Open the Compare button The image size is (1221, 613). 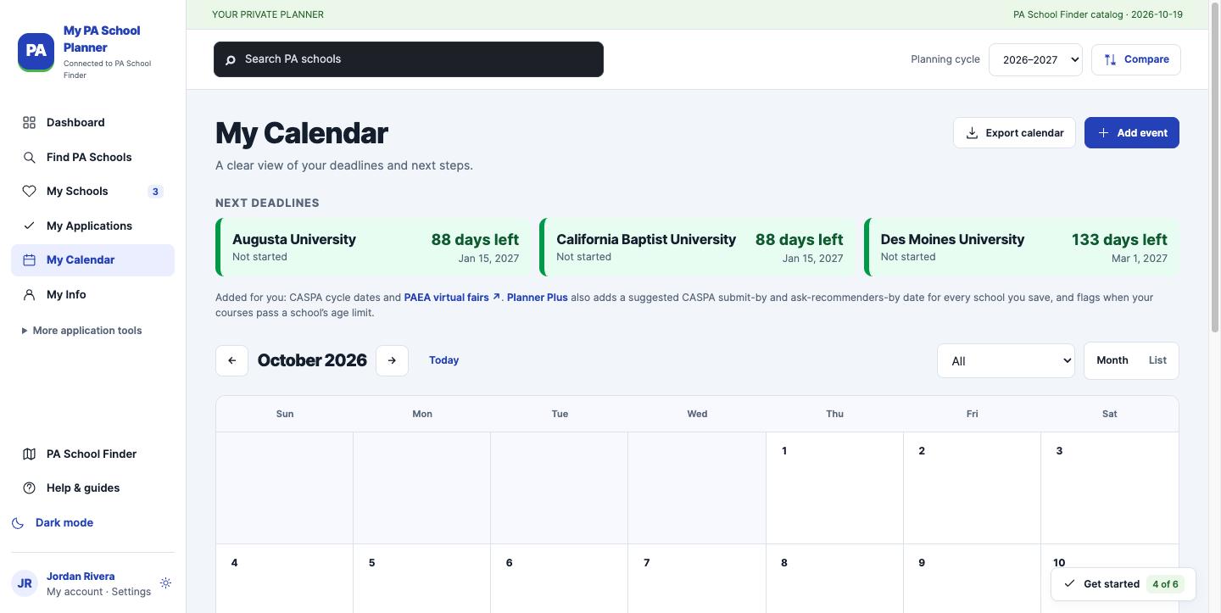pyautogui.click(x=1135, y=59)
